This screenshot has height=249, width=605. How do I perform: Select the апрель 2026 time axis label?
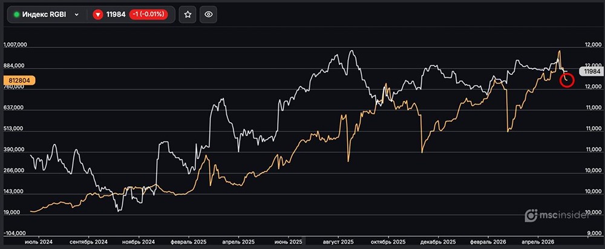538,242
